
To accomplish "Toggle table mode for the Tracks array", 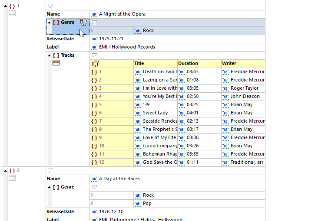I will click(56, 63).
